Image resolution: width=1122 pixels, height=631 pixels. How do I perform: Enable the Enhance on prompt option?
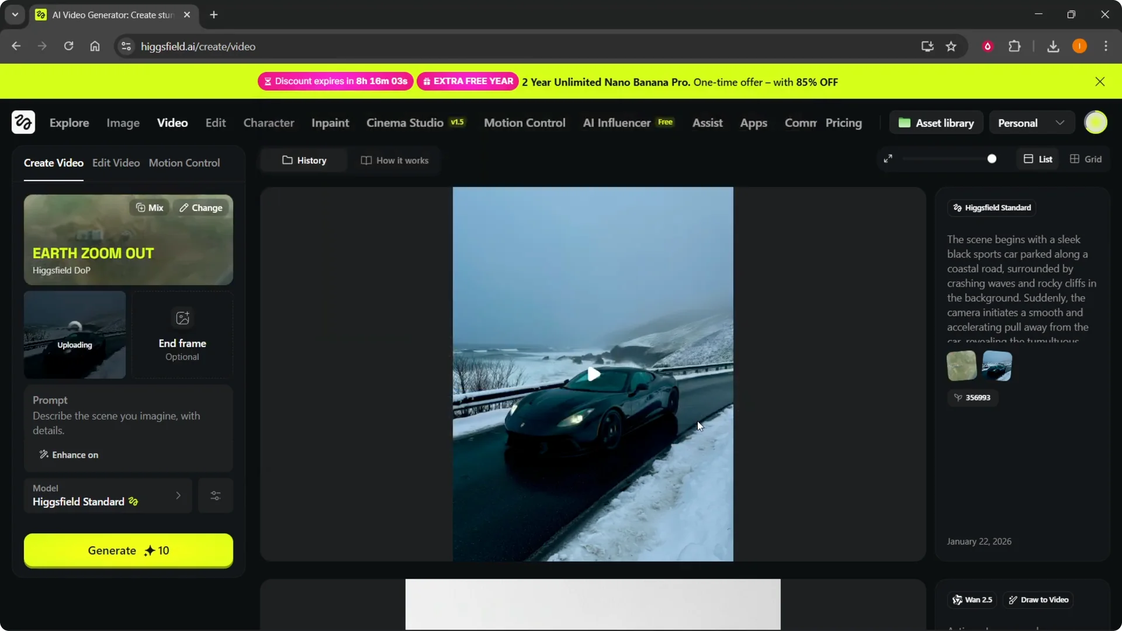click(68, 455)
